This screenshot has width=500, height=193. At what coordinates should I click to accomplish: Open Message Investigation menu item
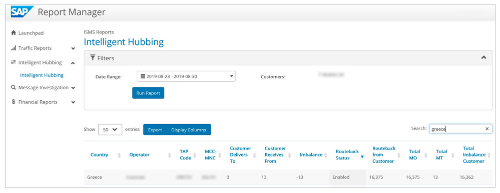(44, 87)
